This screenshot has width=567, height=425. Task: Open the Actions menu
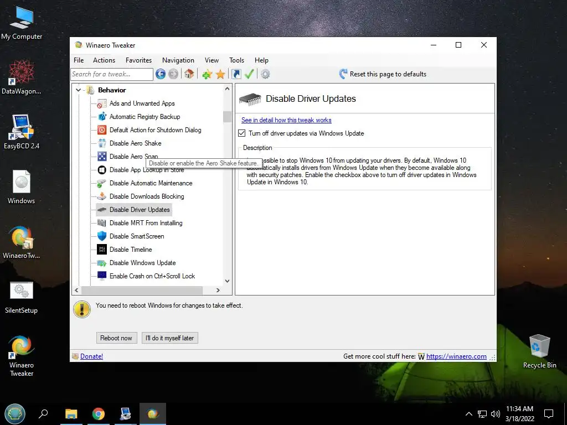(104, 60)
